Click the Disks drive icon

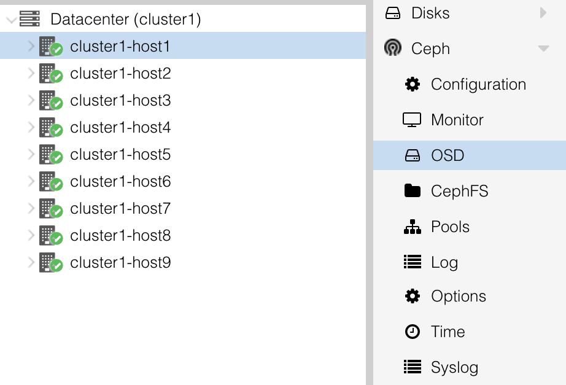pos(392,13)
